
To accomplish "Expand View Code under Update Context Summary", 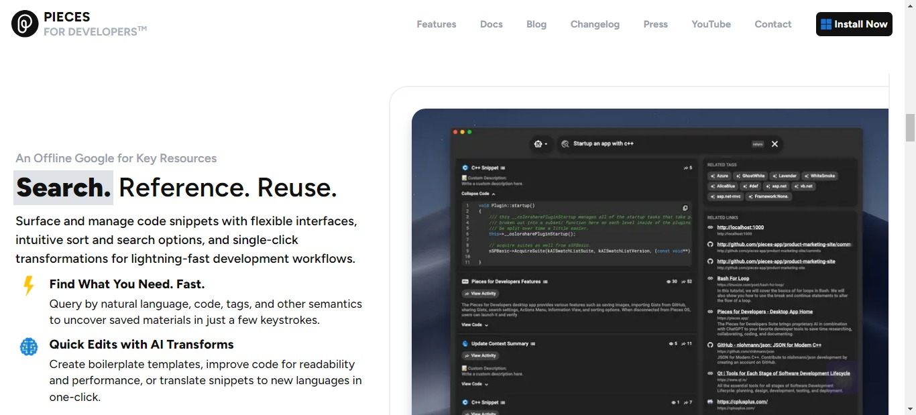I will click(x=475, y=384).
